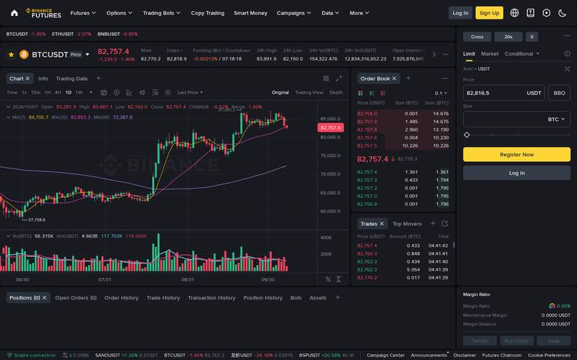Screen dimensions: 577x360
Task: Select the 4H time interval
Action: click(58, 93)
